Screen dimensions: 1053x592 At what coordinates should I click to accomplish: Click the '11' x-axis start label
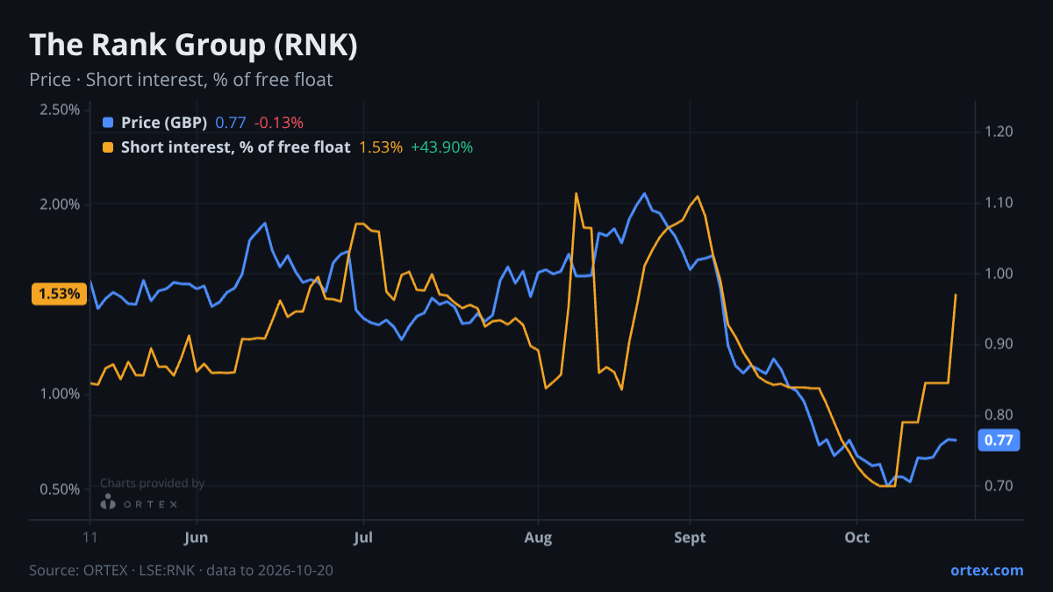point(90,538)
